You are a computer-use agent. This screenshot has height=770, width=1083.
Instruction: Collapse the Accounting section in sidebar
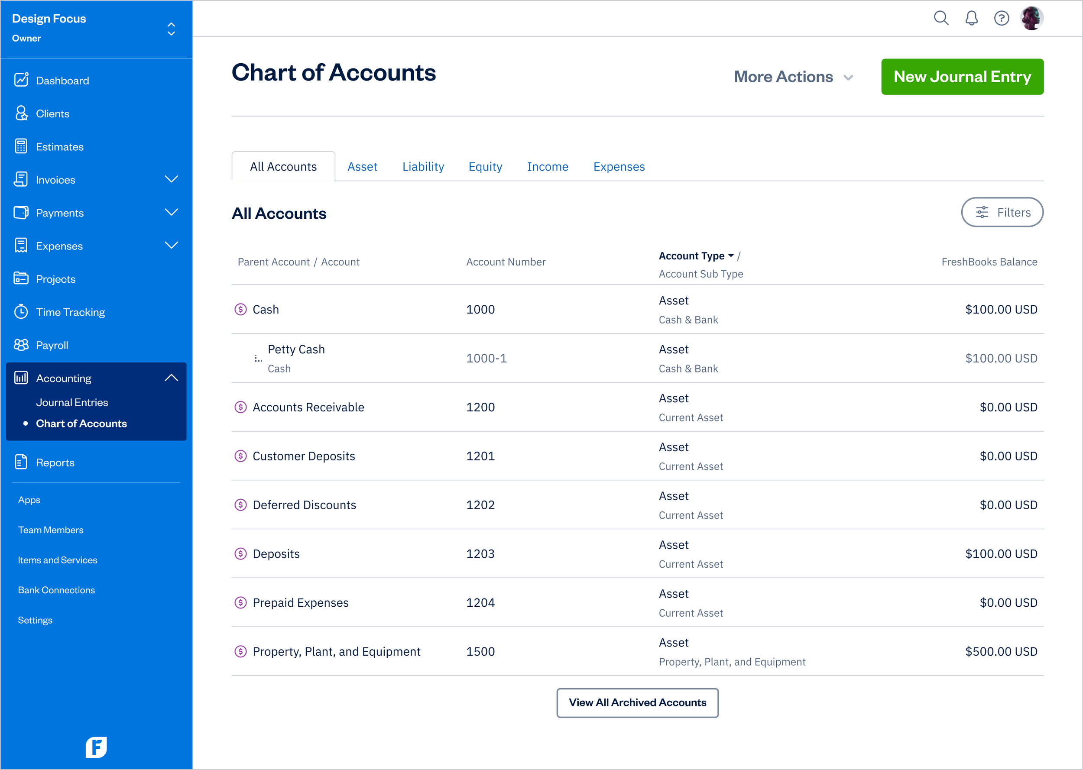click(x=172, y=377)
